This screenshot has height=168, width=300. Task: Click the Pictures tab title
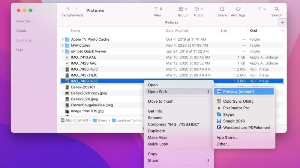click(171, 22)
